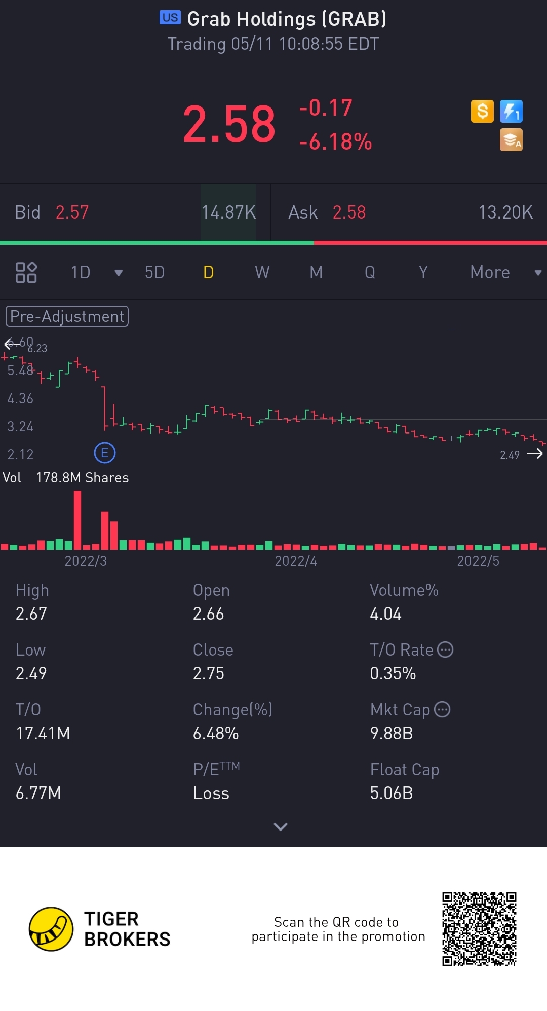
Task: Open the 1D period dropdown arrow
Action: point(119,273)
